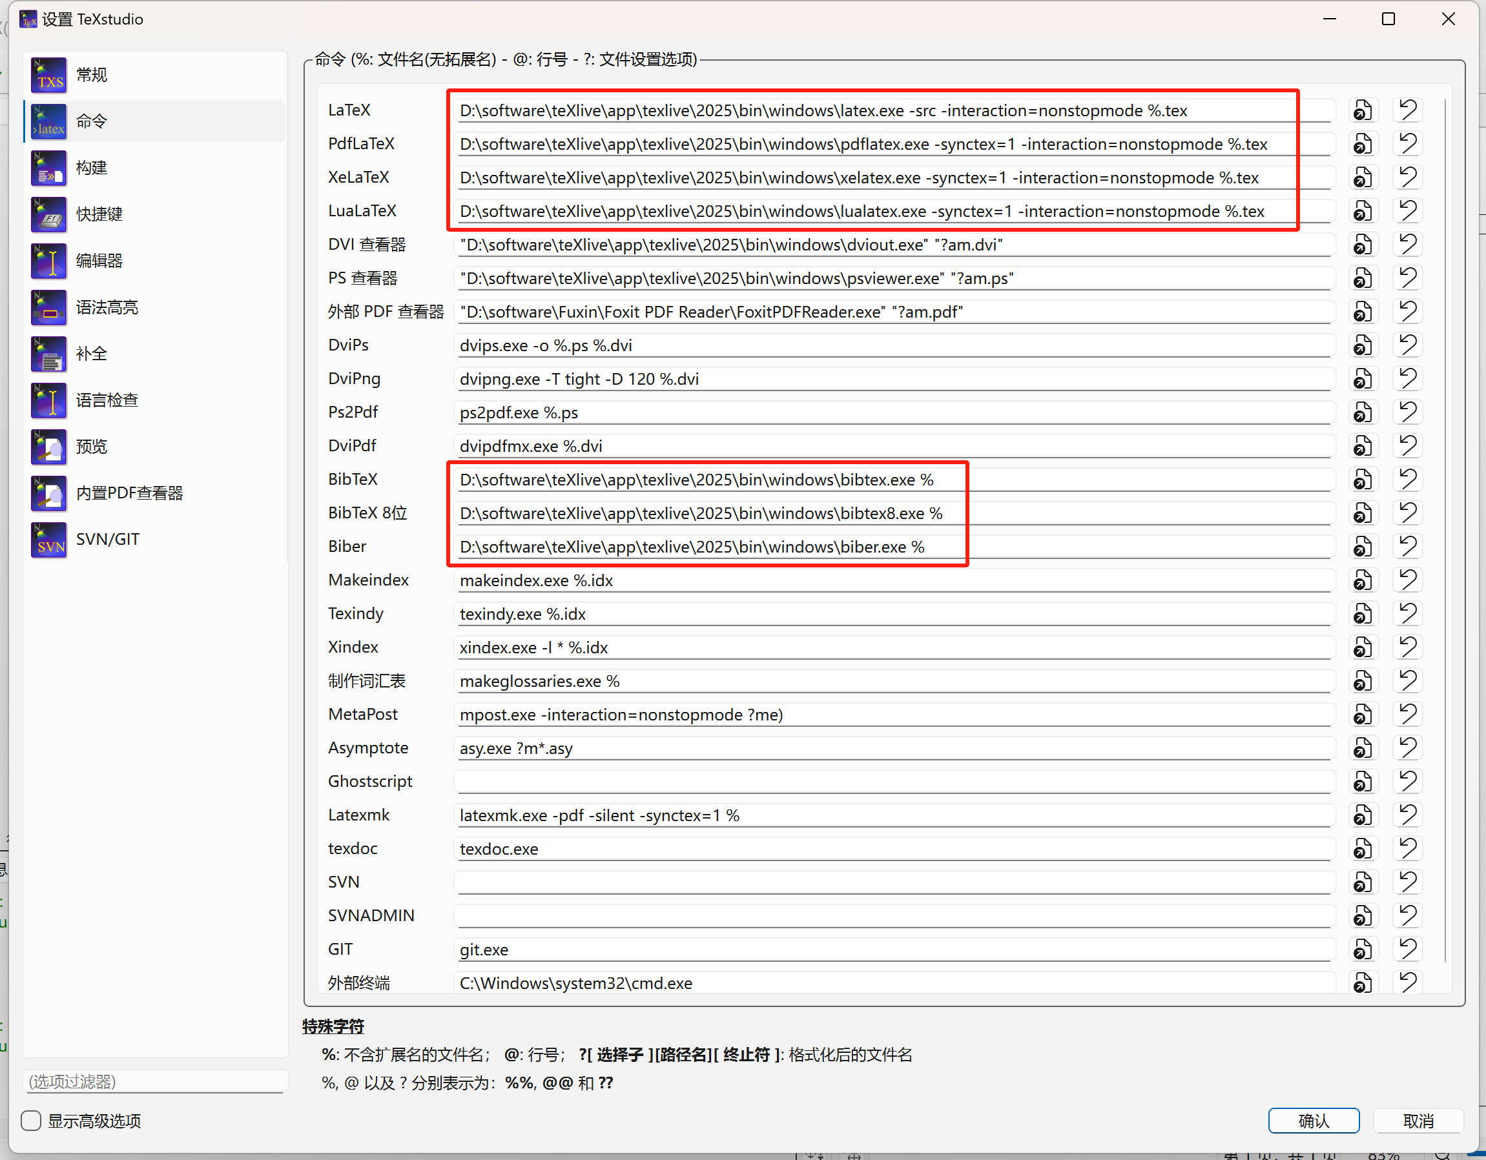This screenshot has width=1486, height=1160.
Task: Select the 命令 settings page
Action: 155,122
